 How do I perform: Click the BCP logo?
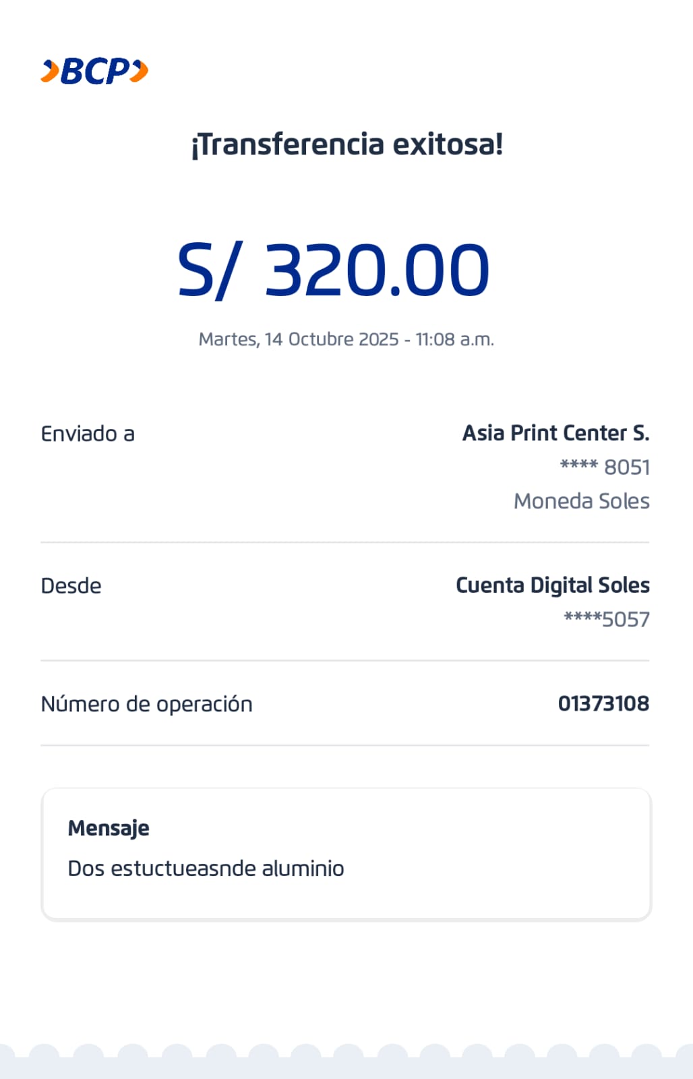pyautogui.click(x=94, y=71)
